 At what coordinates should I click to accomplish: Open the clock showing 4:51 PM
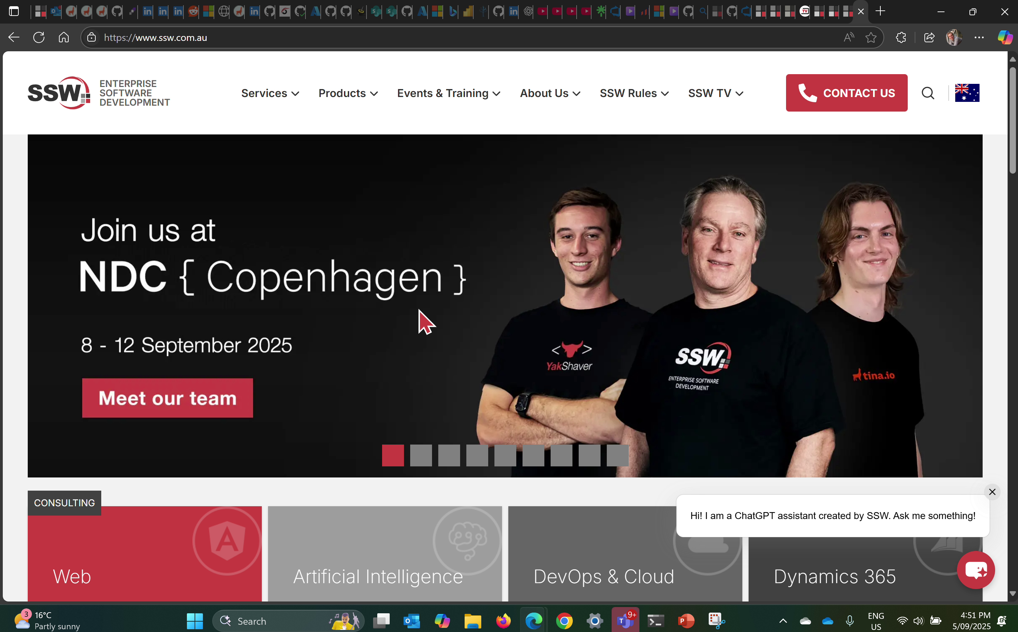tap(971, 620)
